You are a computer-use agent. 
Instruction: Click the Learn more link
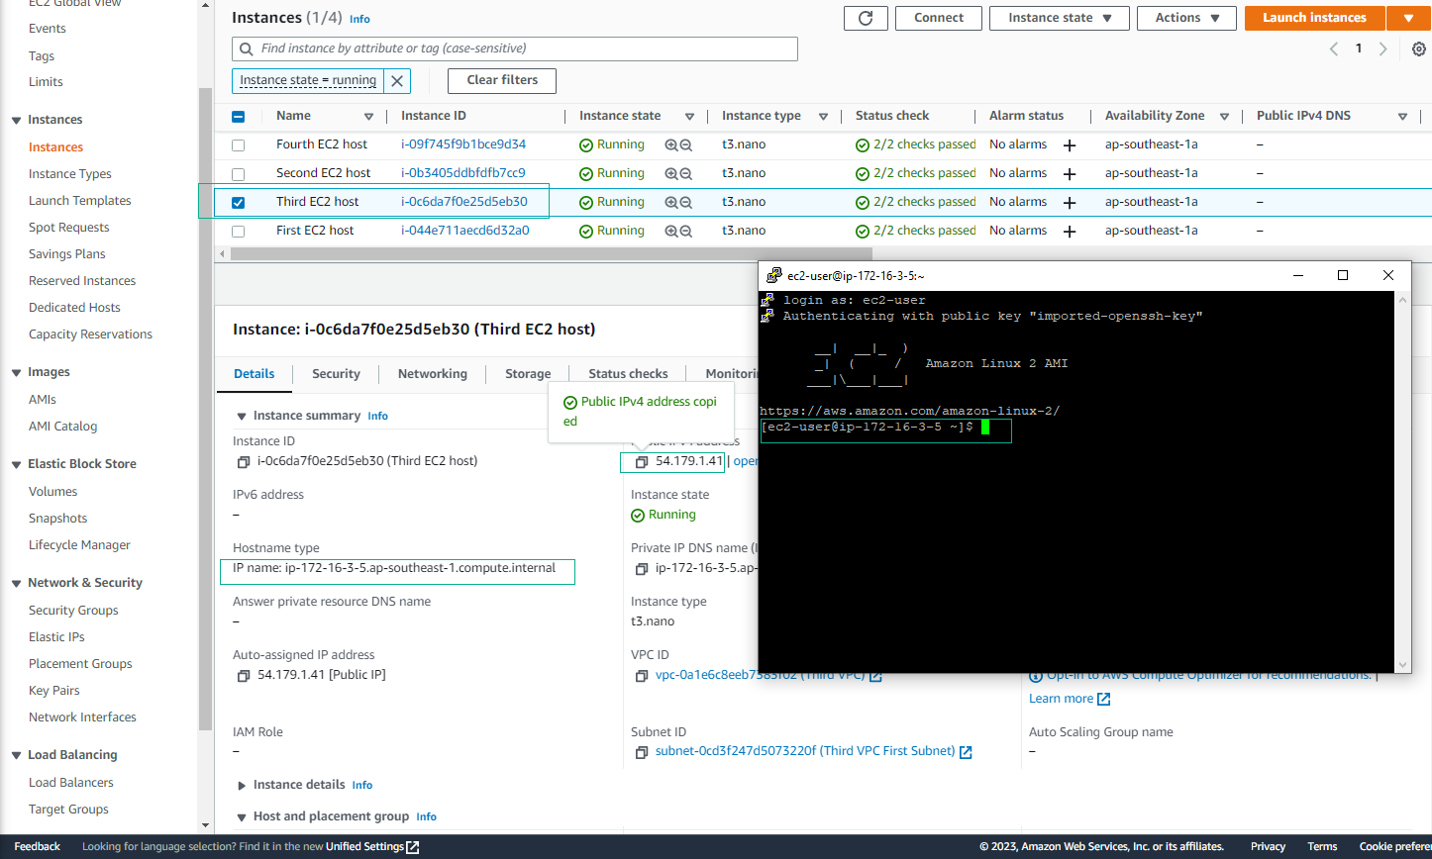click(1061, 699)
